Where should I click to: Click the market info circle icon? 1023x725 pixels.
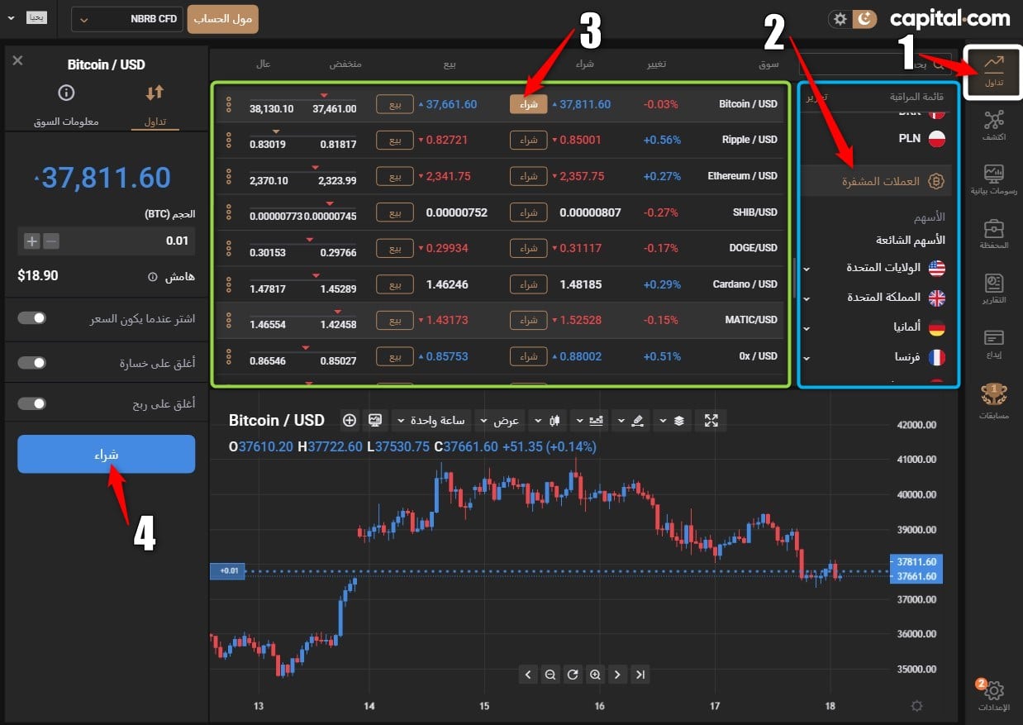[66, 92]
